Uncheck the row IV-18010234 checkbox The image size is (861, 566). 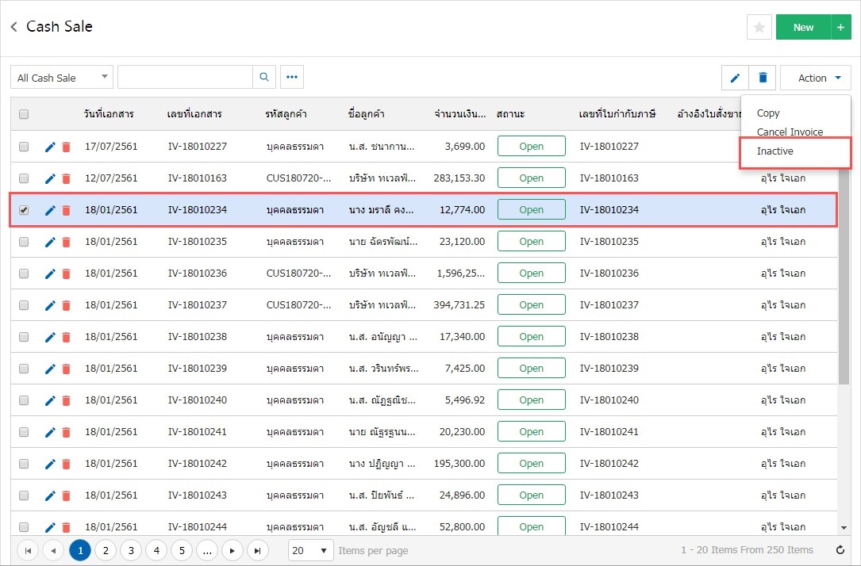(x=24, y=210)
